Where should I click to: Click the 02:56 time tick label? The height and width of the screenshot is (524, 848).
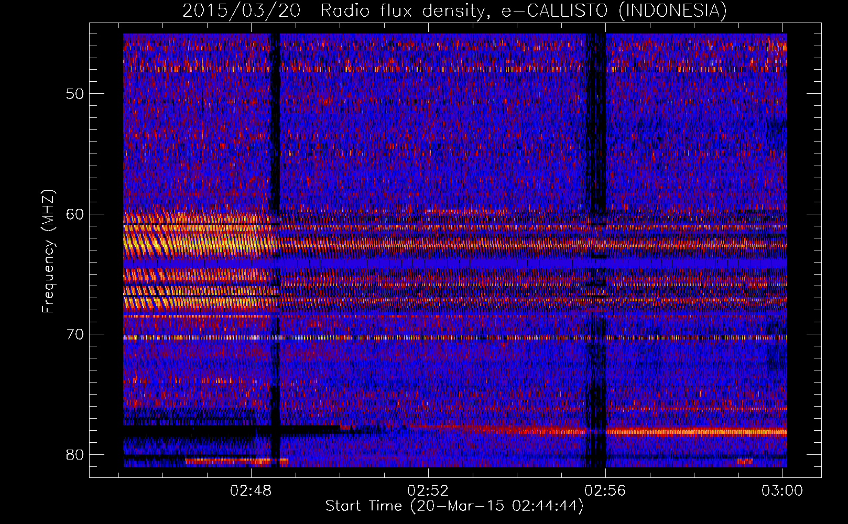(605, 490)
